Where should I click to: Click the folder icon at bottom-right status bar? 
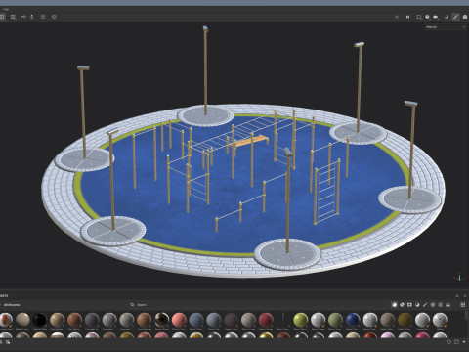pos(456,342)
